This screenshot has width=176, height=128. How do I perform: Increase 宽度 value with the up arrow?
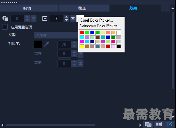coord(74,52)
